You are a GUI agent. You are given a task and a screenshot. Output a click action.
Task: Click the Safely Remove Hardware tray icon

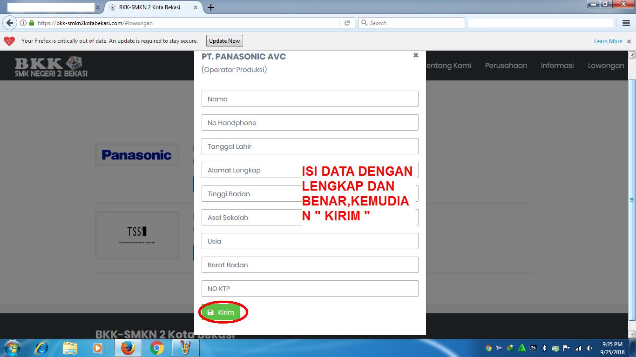[x=555, y=348]
